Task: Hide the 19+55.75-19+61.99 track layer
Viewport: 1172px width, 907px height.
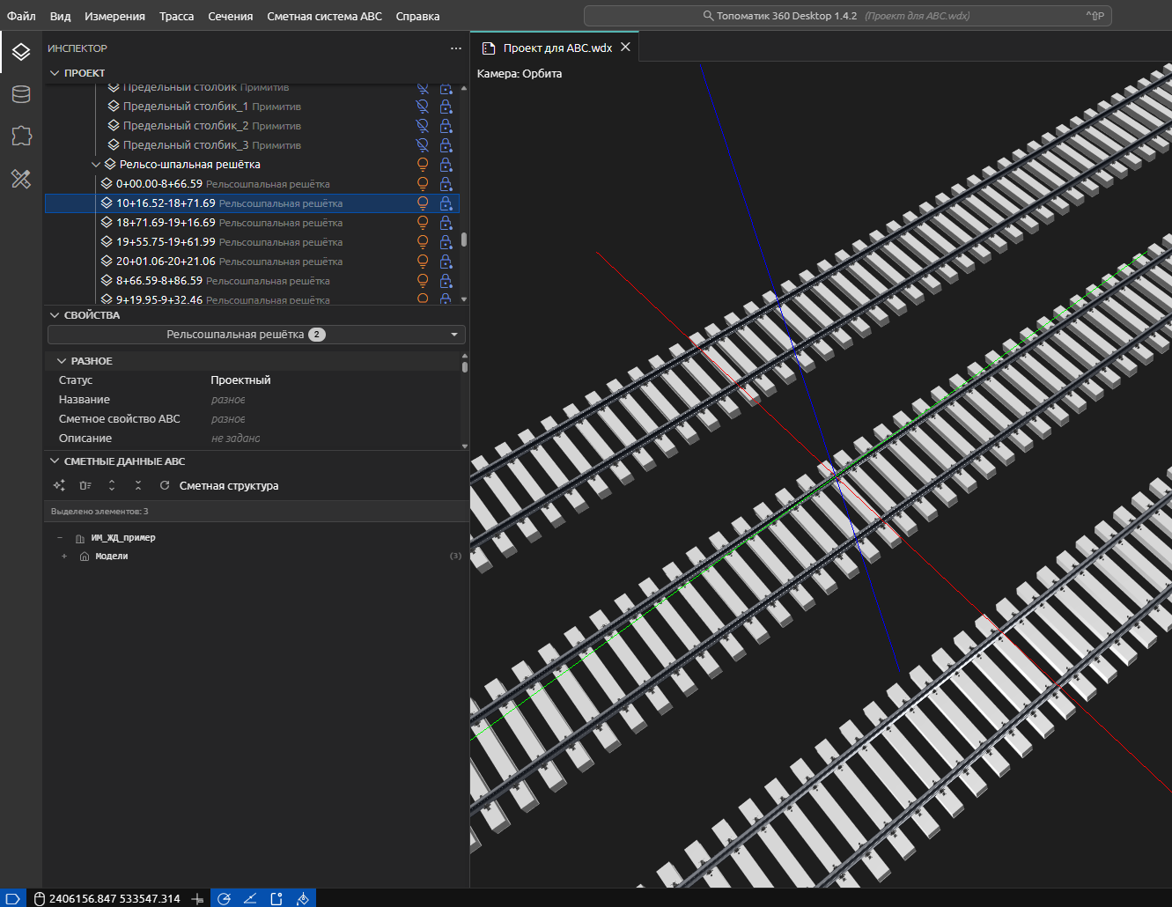Action: pos(423,242)
